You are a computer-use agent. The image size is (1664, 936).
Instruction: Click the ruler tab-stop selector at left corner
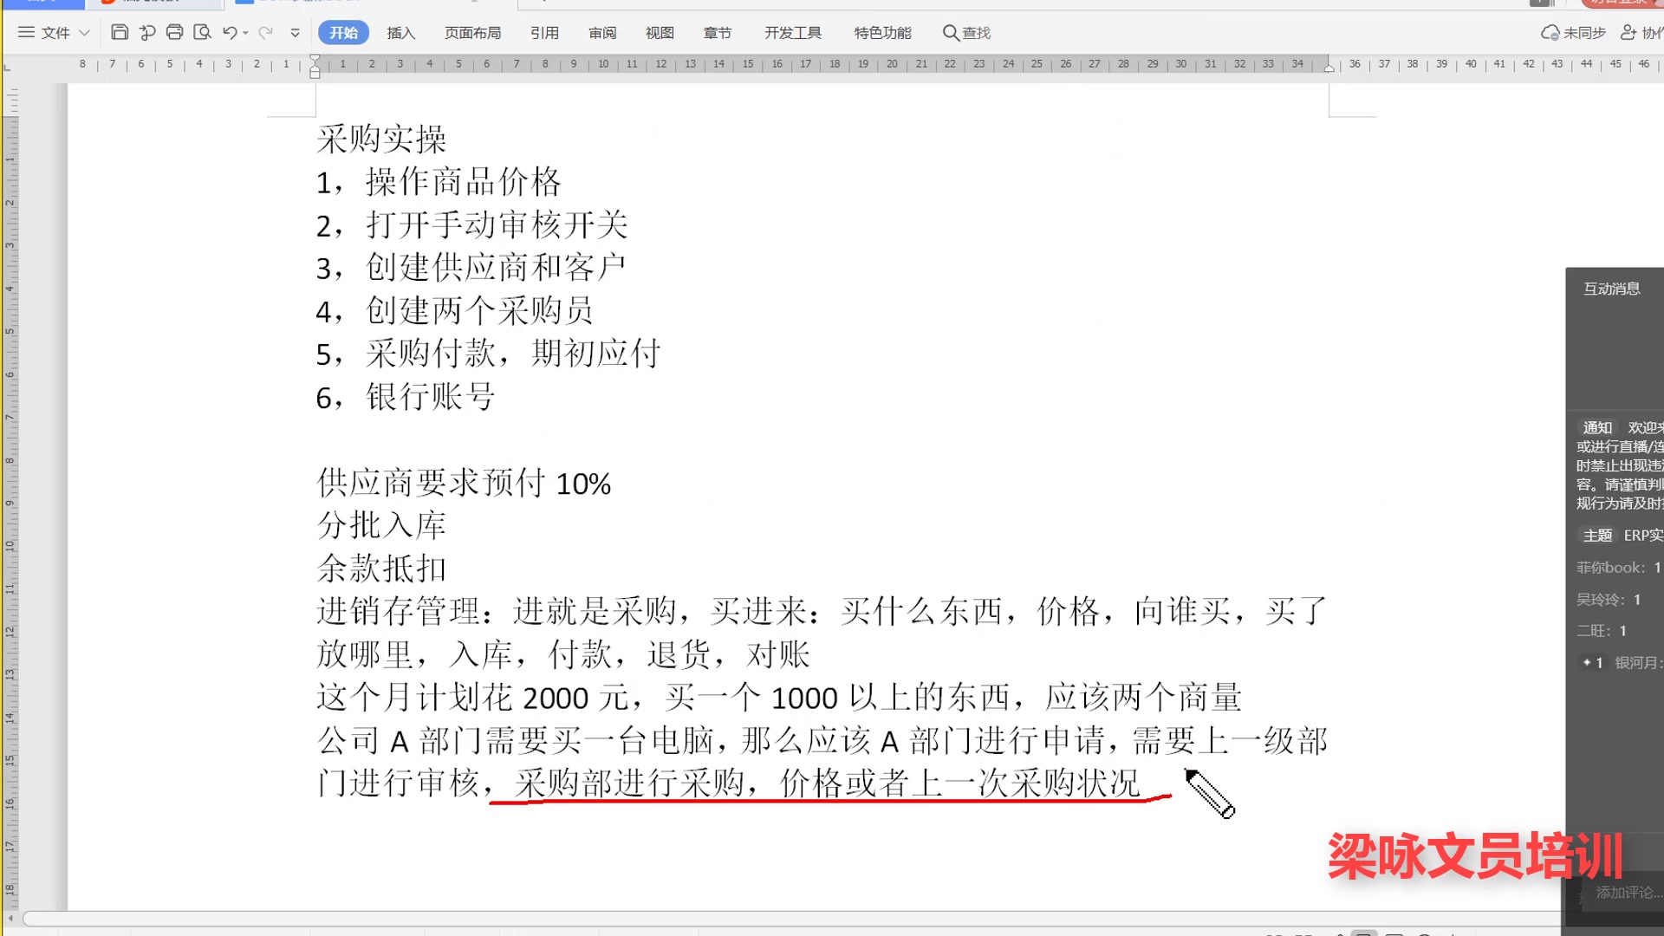(7, 66)
